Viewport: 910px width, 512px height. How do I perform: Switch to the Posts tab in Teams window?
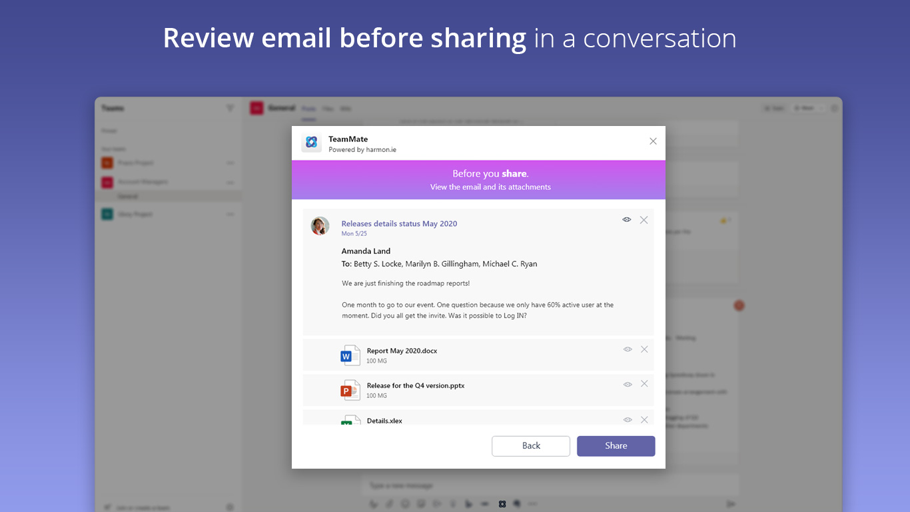point(308,109)
